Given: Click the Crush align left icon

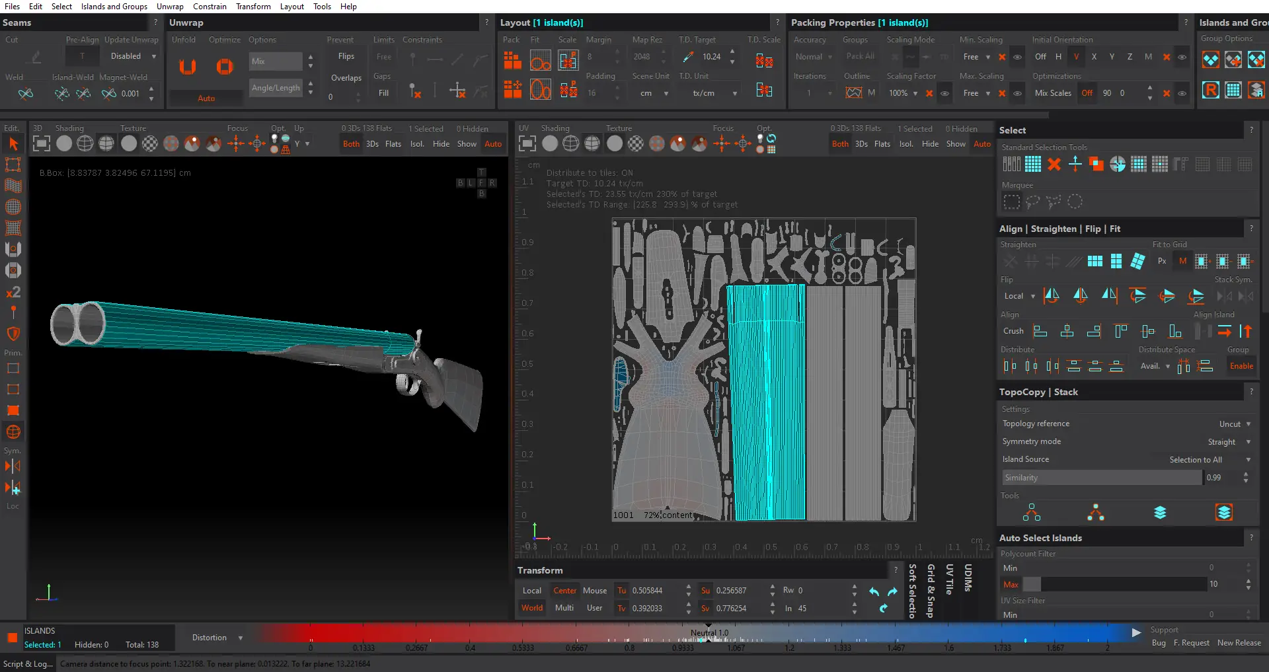Looking at the screenshot, I should [x=1040, y=331].
